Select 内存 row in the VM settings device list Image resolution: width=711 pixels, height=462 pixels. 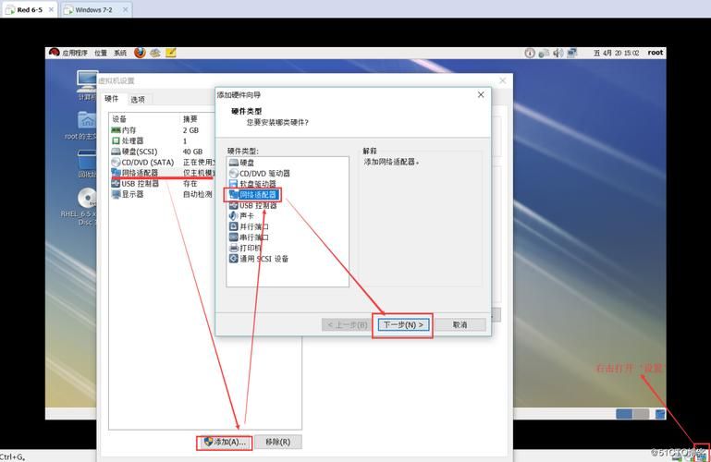tap(163, 130)
